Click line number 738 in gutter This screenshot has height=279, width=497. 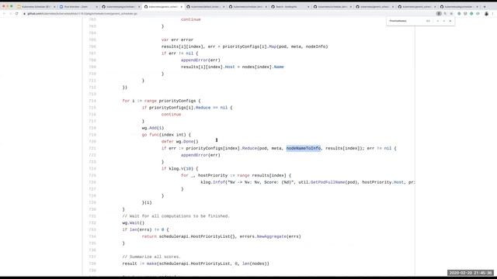click(92, 263)
